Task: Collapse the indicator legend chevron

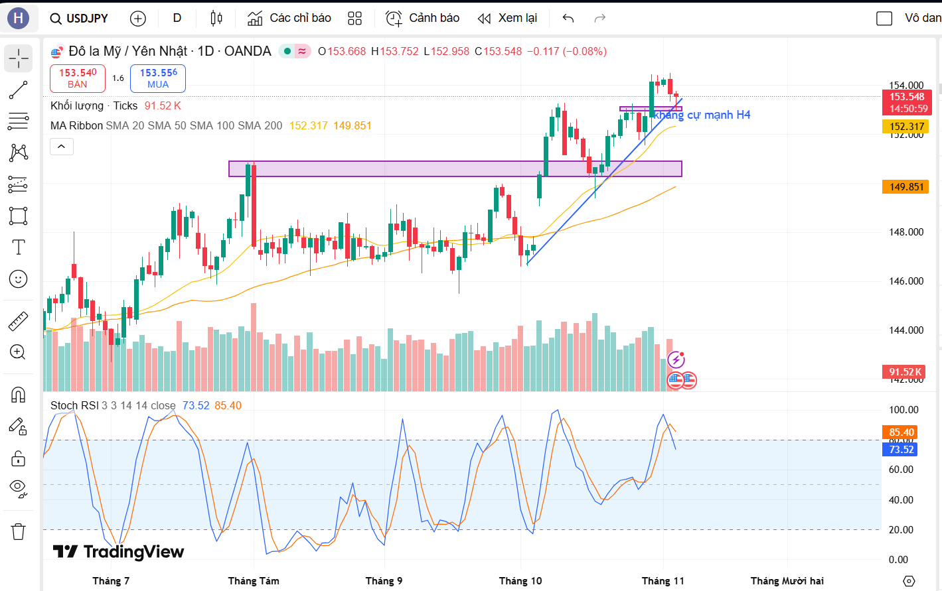Action: pyautogui.click(x=61, y=147)
